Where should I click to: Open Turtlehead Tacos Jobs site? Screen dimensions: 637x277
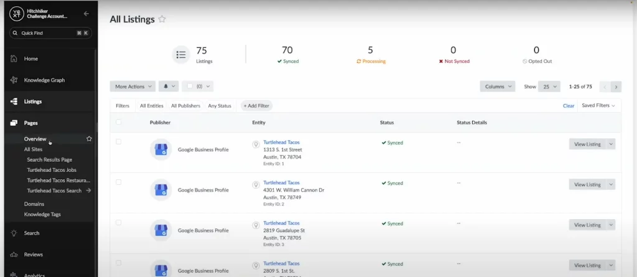tap(52, 170)
